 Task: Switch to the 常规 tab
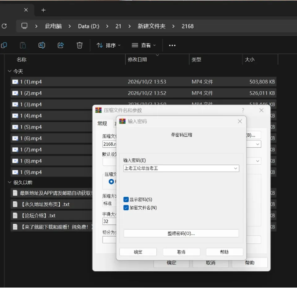(x=102, y=124)
